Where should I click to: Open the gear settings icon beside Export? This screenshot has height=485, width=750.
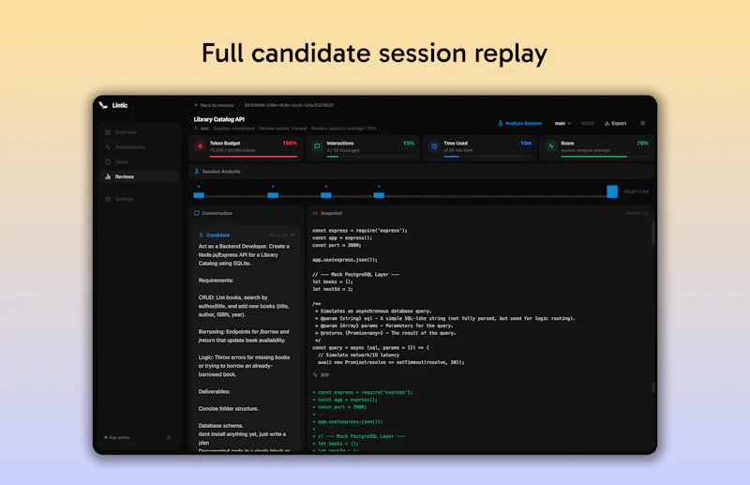pos(643,123)
